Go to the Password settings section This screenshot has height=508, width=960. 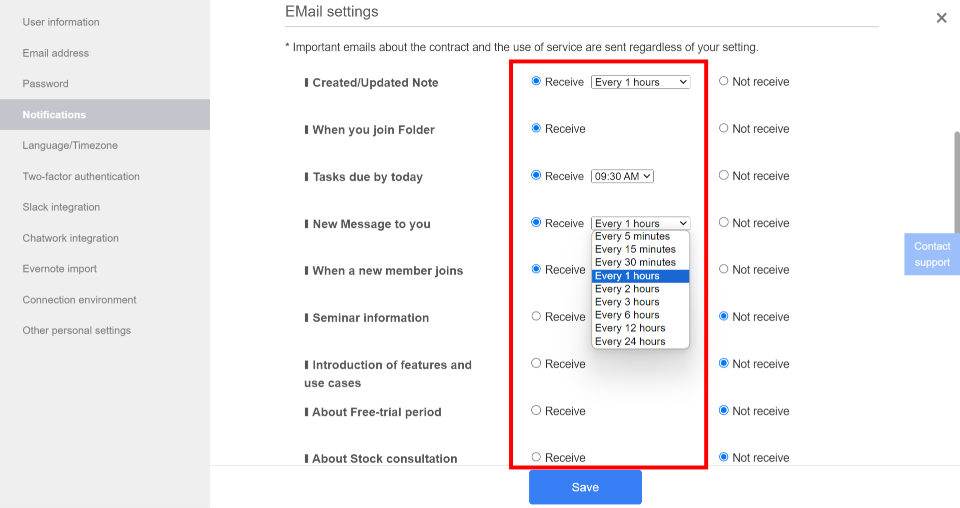(x=46, y=83)
